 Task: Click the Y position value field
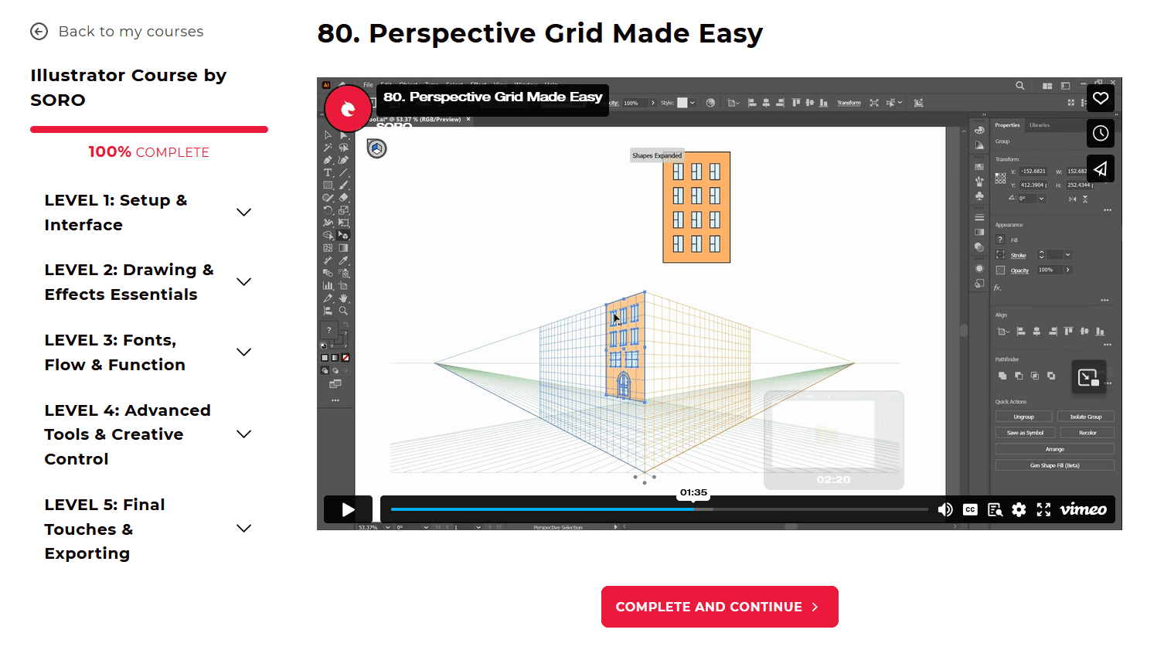(1033, 185)
